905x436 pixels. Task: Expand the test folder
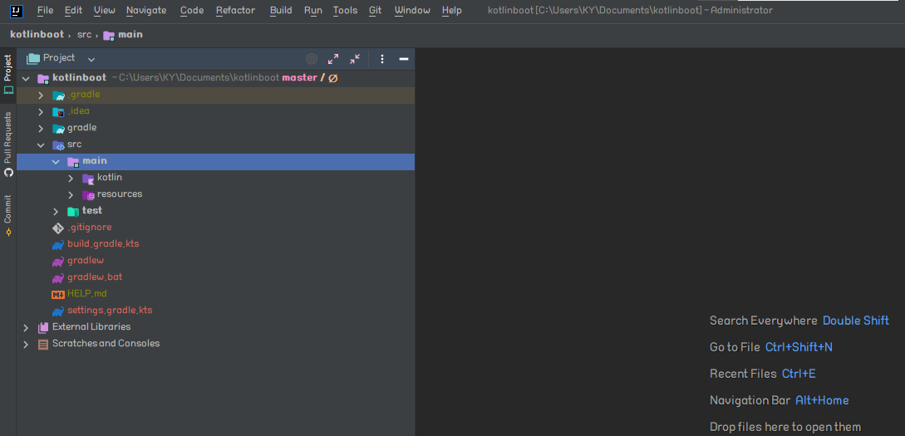pos(56,212)
